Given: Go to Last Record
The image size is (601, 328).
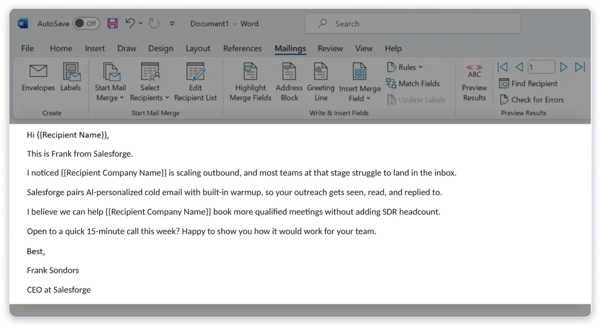Looking at the screenshot, I should tap(580, 67).
